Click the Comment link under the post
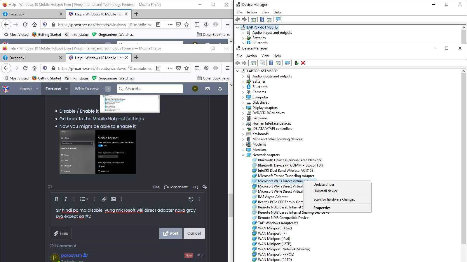Screen dimensions: 467x262 176,187
